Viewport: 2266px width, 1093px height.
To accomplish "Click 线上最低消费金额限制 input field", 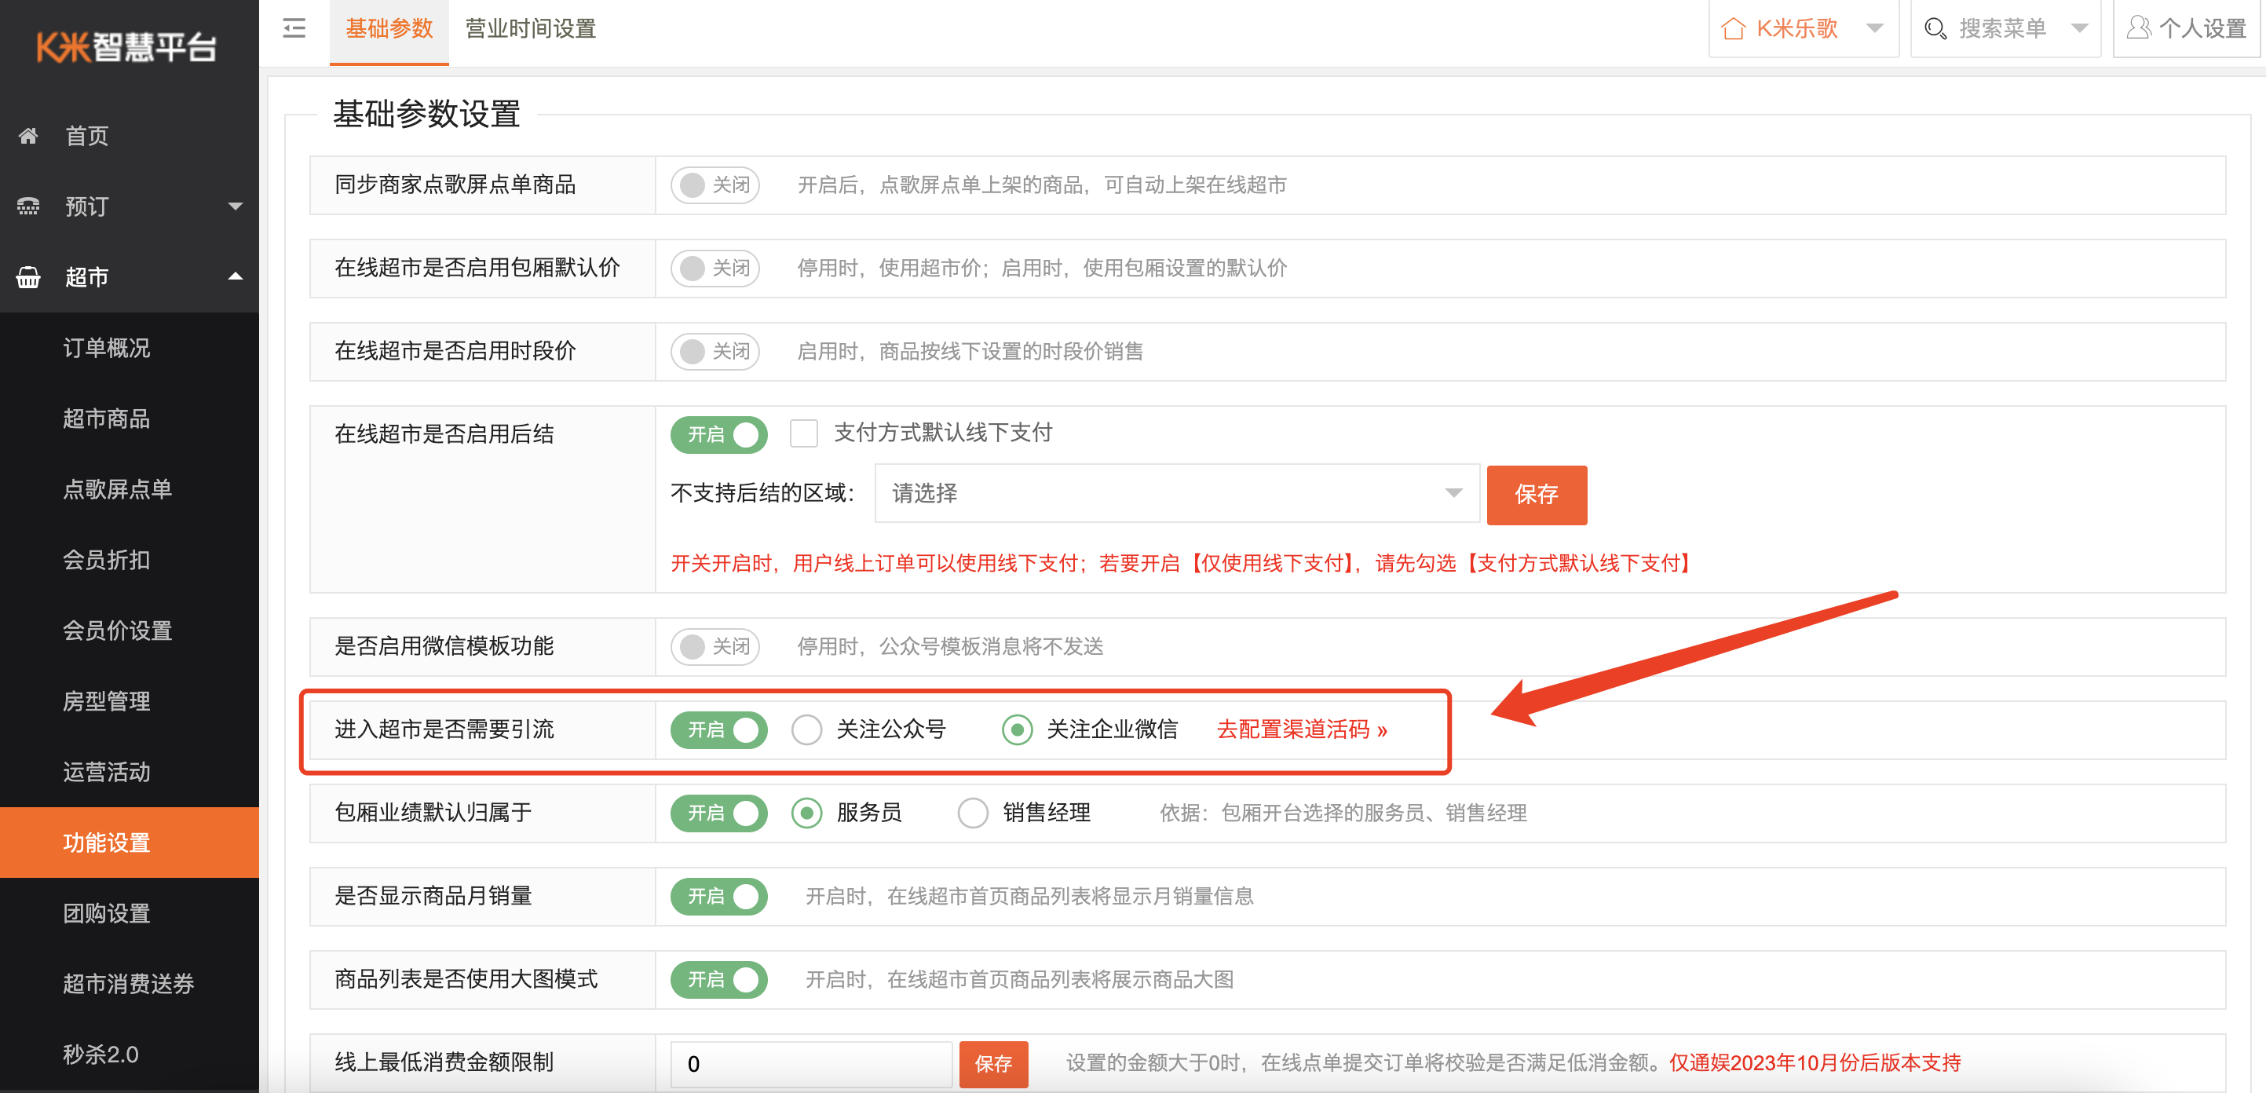I will pos(811,1064).
